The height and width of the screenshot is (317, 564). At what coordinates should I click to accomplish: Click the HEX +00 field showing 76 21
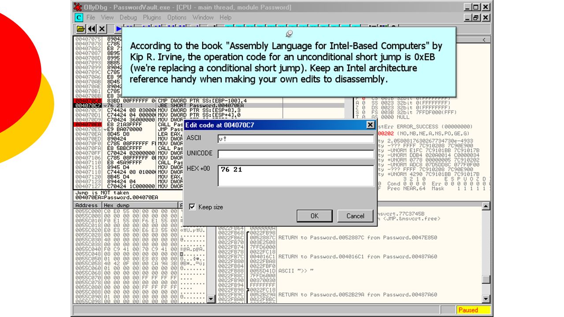click(296, 176)
